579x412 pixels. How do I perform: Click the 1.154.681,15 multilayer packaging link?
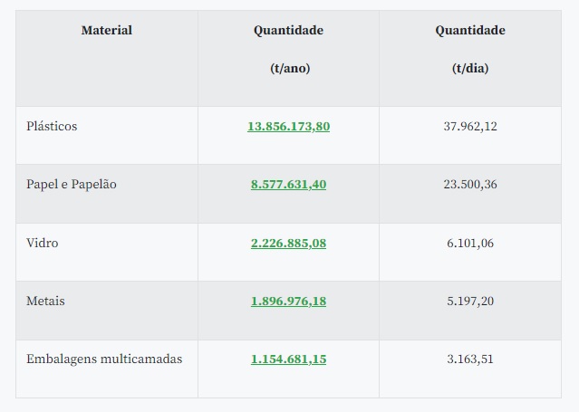(288, 359)
